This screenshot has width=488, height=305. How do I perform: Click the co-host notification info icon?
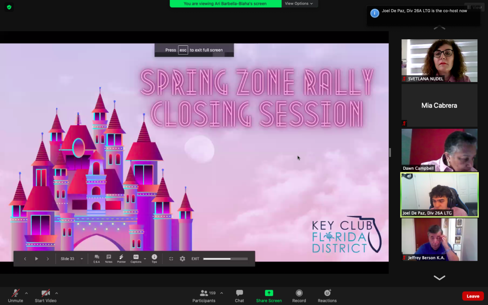click(375, 13)
